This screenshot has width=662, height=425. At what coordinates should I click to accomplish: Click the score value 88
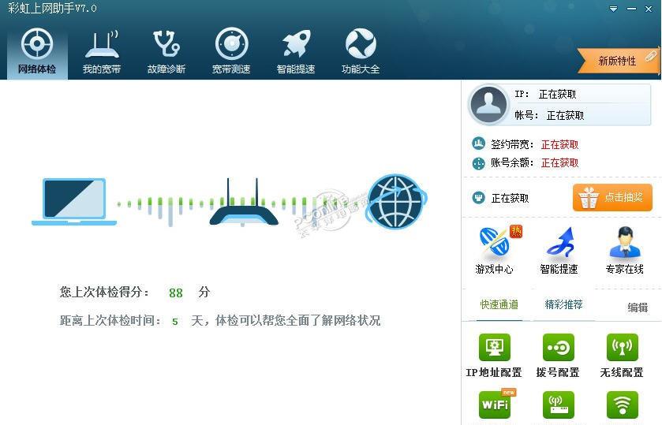point(176,293)
